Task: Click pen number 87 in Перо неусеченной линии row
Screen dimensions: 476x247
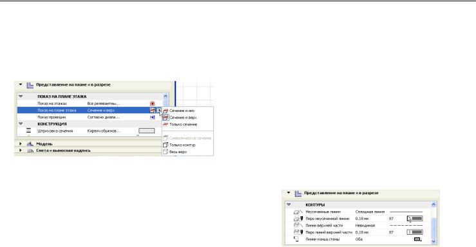Action: (x=391, y=219)
